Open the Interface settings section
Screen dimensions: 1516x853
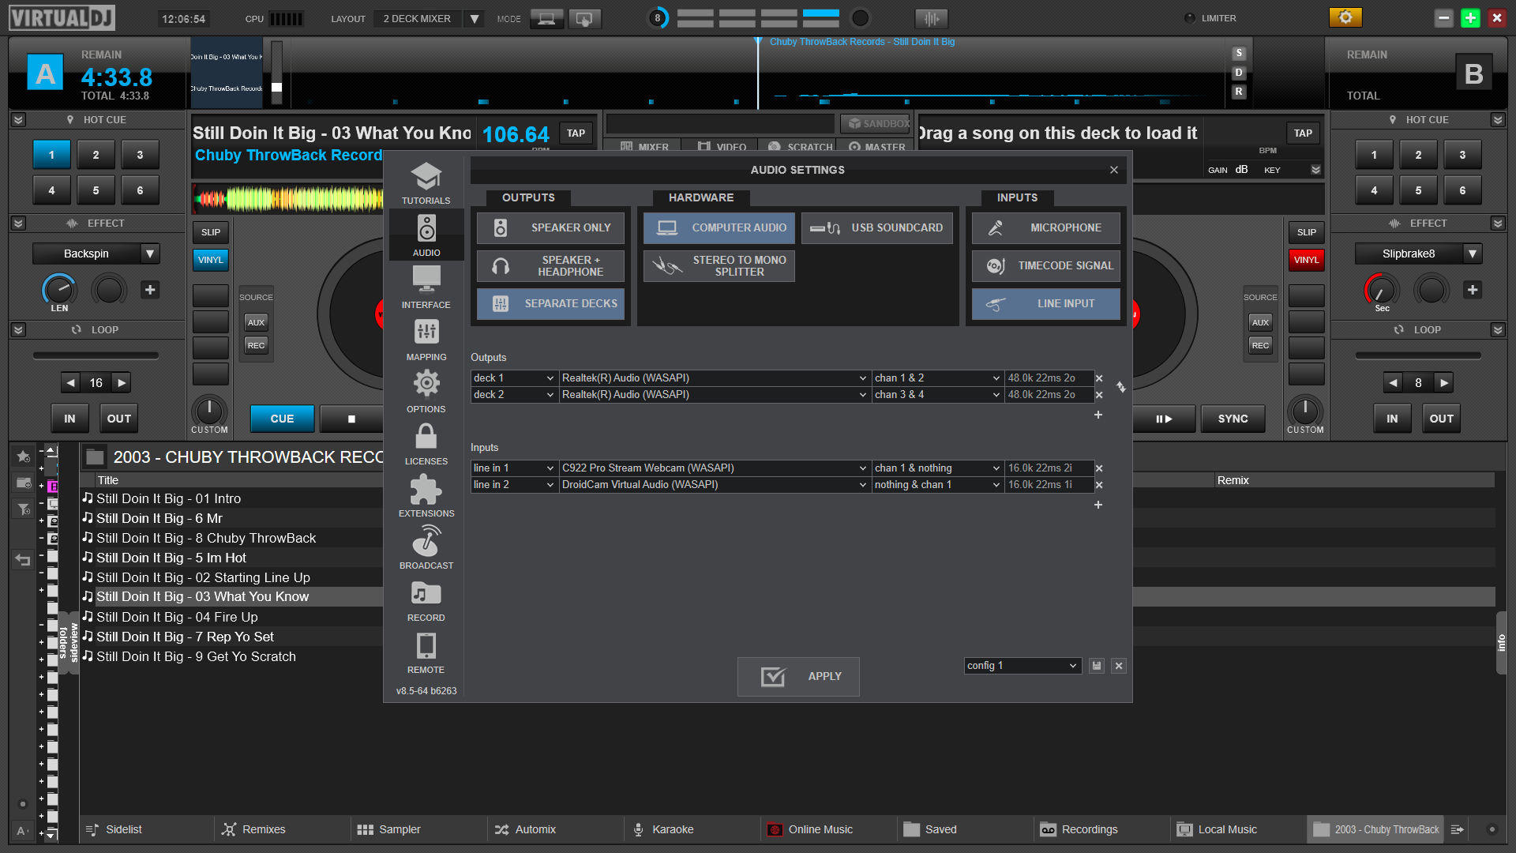click(x=426, y=287)
